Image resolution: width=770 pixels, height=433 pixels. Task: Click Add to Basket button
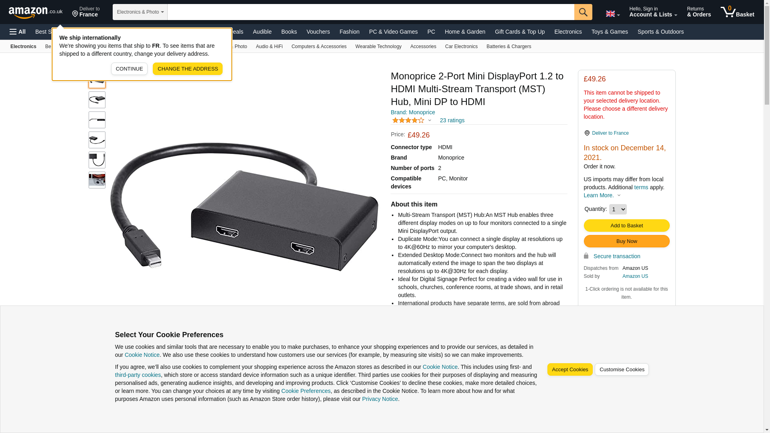pyautogui.click(x=626, y=226)
